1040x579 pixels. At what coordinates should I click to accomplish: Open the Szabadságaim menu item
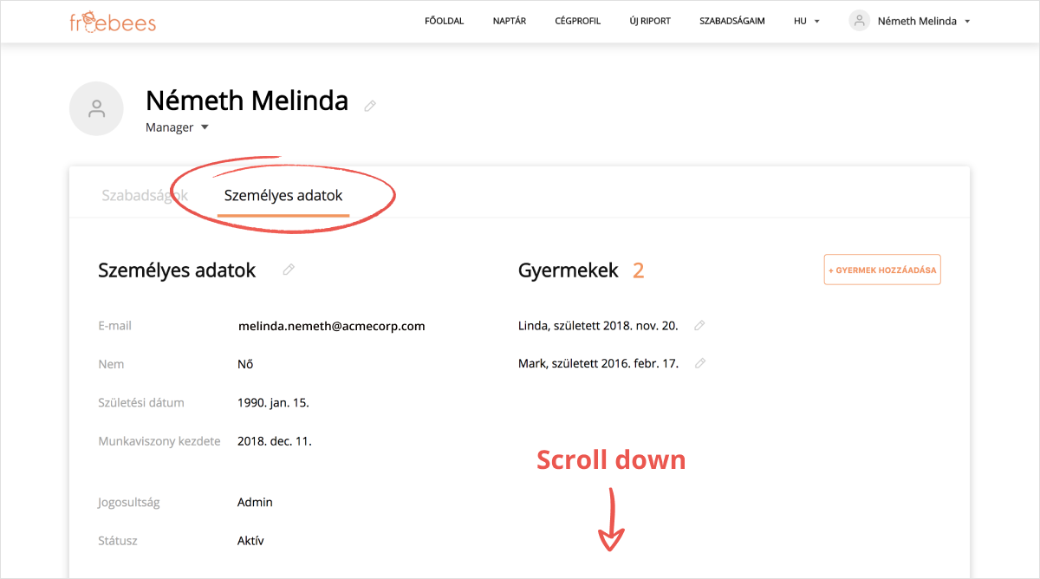[732, 21]
